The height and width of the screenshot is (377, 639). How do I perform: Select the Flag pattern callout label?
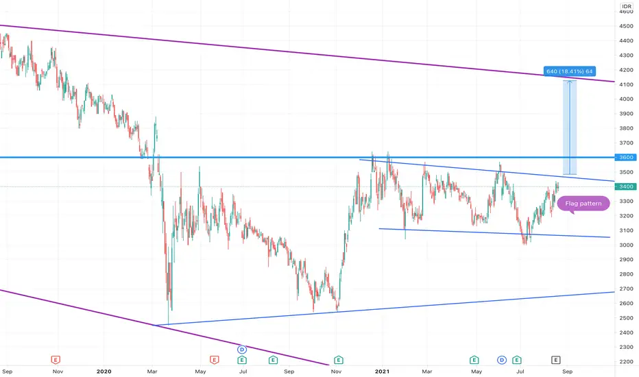click(x=583, y=204)
